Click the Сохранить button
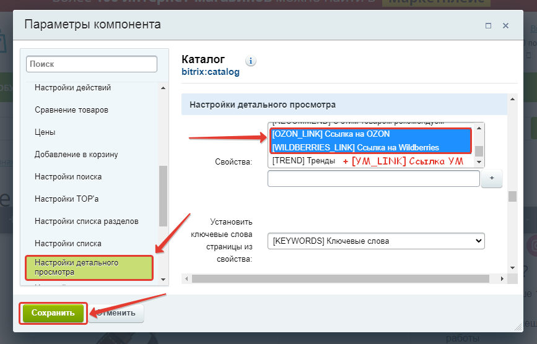 pos(53,313)
